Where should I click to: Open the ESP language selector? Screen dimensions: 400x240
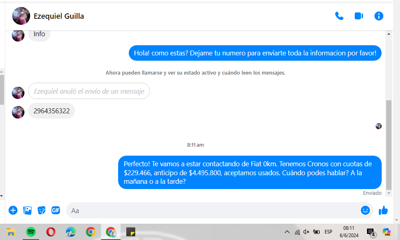pos(328,232)
